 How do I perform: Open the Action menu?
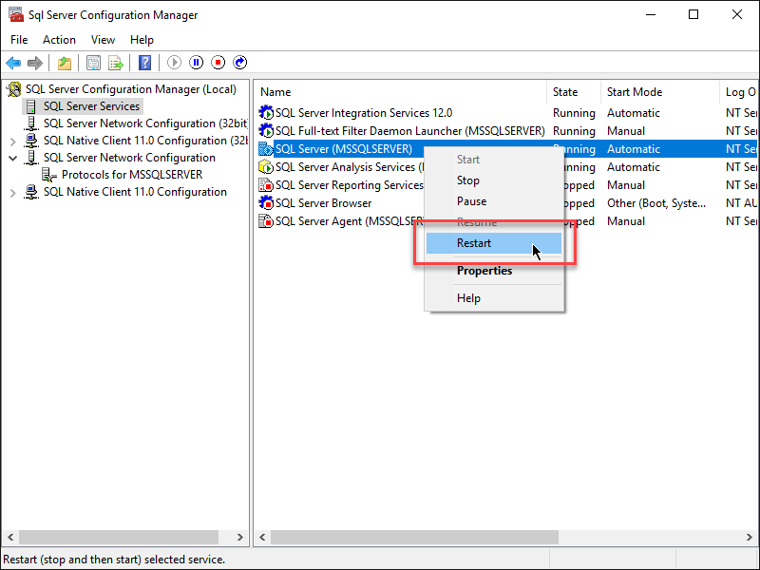pos(59,40)
